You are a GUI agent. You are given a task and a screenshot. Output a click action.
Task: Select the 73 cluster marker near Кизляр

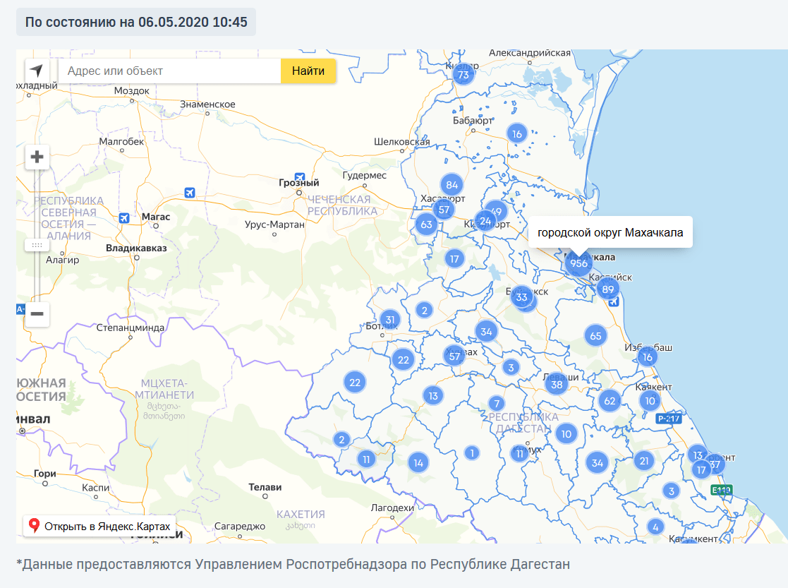(x=463, y=73)
